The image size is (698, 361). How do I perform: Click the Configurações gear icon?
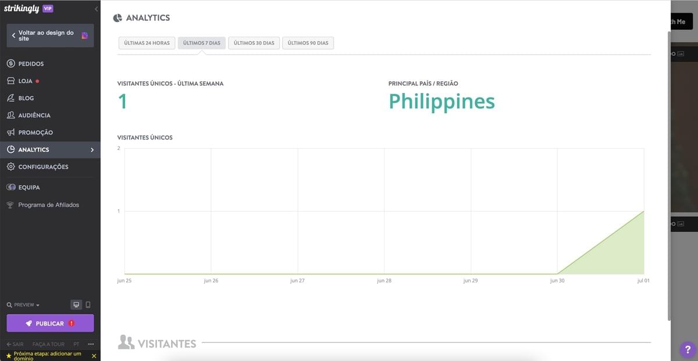pos(10,167)
